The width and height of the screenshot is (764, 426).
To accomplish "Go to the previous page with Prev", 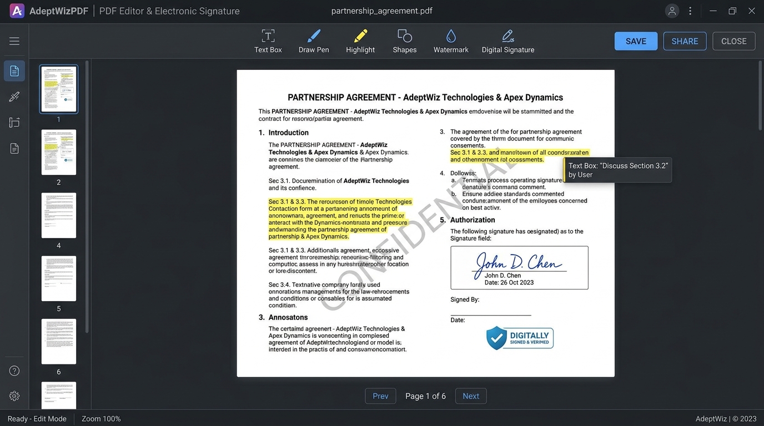I will click(380, 396).
